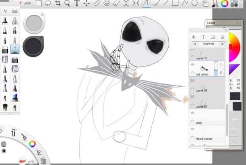Hide the bat collot layer

pos(193,64)
